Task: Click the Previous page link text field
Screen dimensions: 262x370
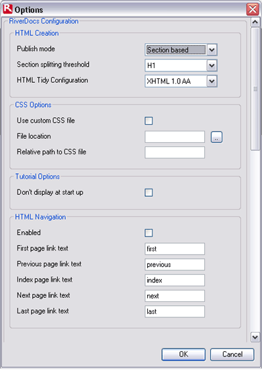Action: coord(175,264)
